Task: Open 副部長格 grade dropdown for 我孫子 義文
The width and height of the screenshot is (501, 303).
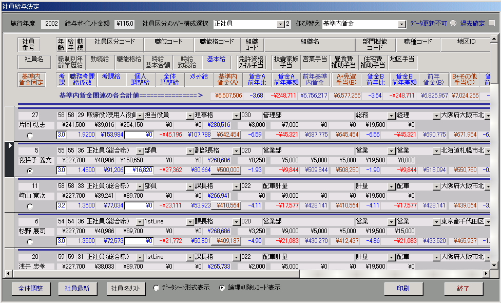Action: point(236,151)
